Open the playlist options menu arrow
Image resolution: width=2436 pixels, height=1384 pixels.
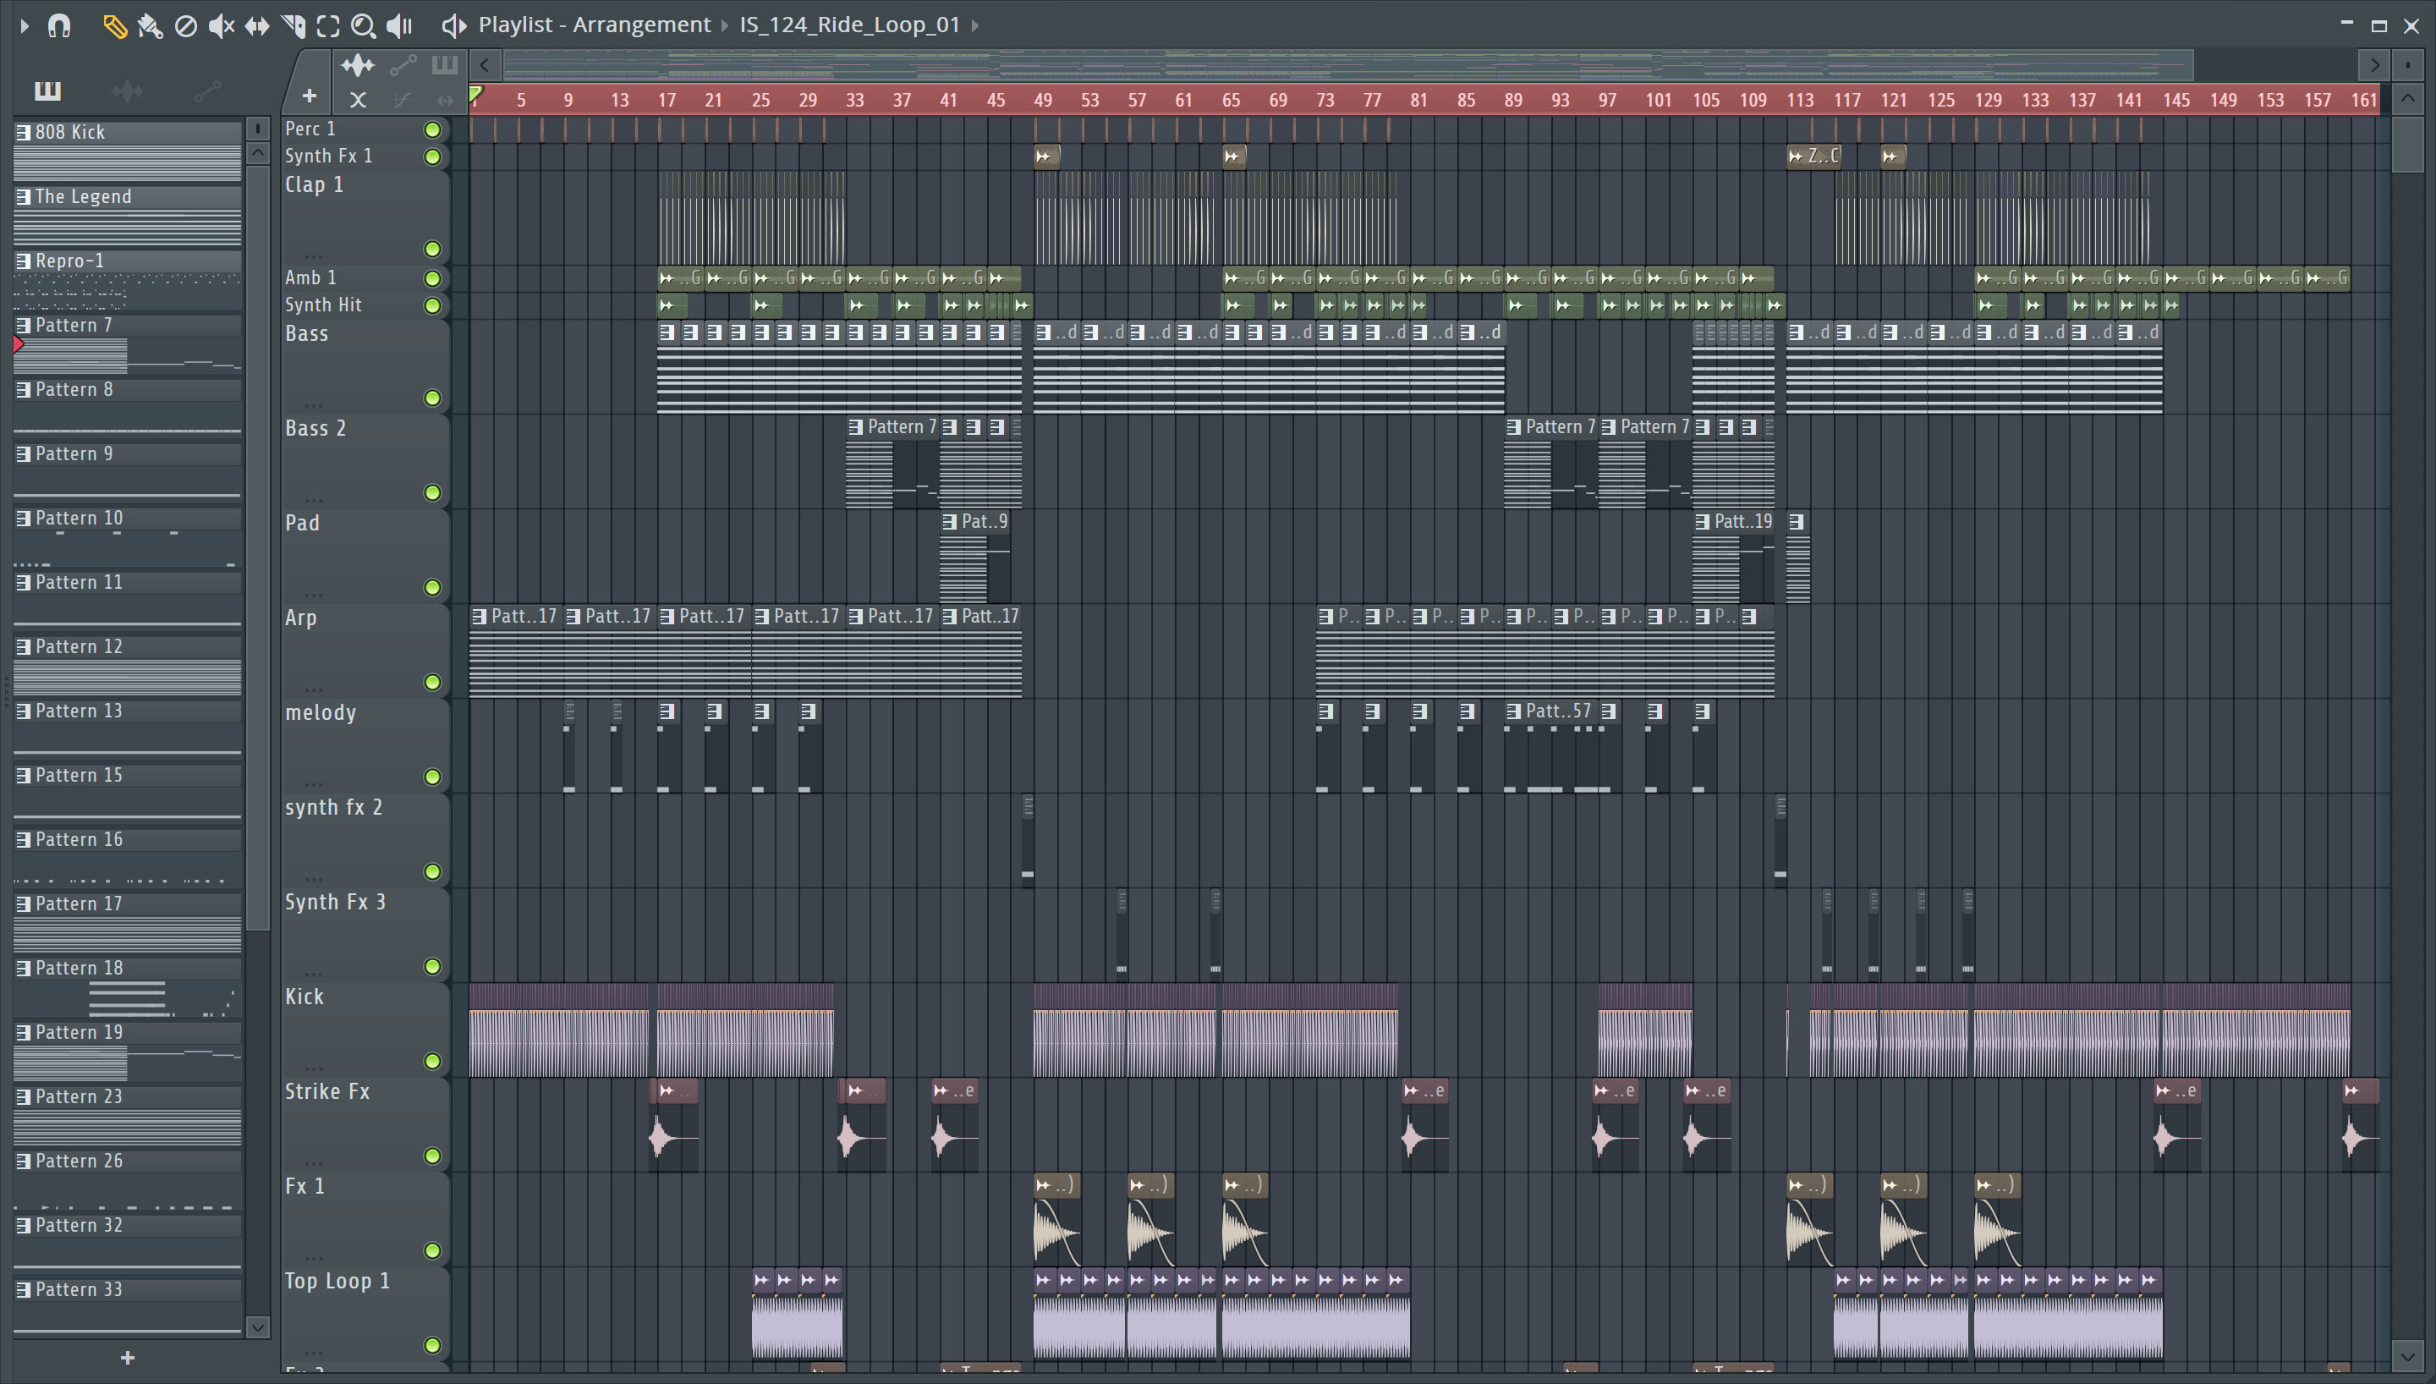[25, 25]
